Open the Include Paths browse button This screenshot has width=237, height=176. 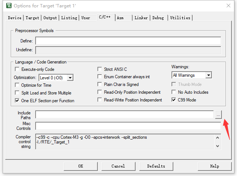pyautogui.click(x=218, y=115)
